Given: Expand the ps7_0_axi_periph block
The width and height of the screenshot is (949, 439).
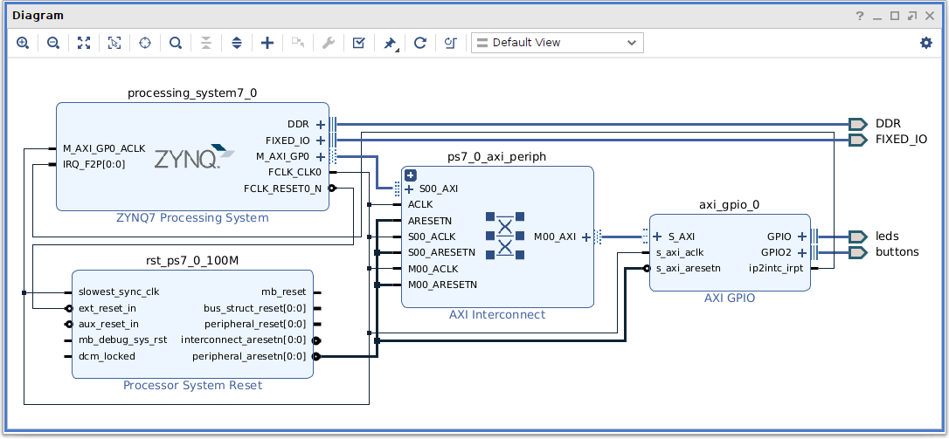Looking at the screenshot, I should 410,175.
